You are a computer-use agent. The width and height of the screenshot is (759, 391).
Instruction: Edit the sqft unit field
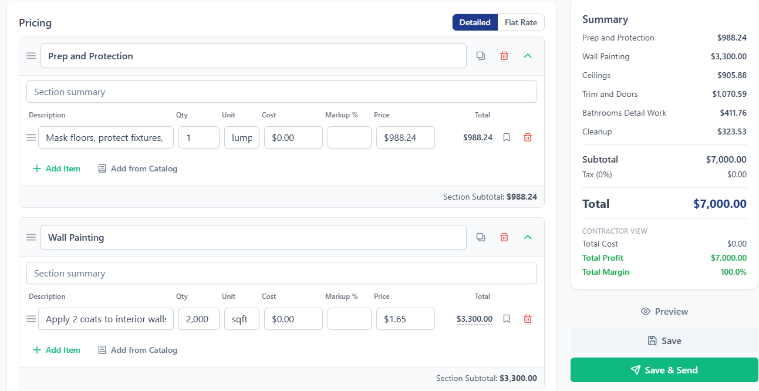click(242, 319)
